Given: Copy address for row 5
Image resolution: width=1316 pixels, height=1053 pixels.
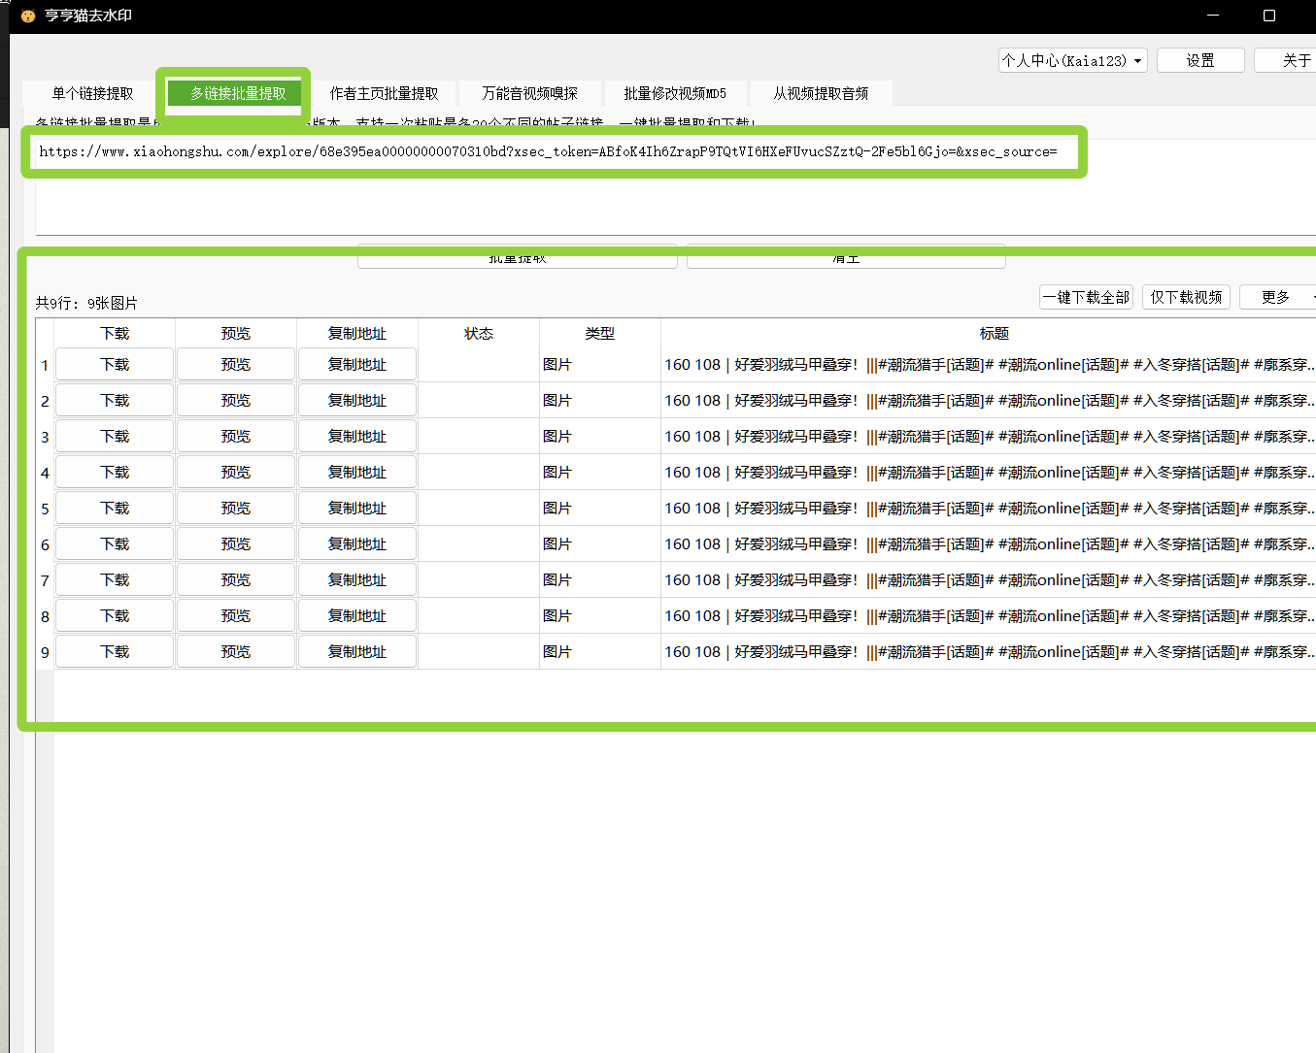Looking at the screenshot, I should 356,509.
